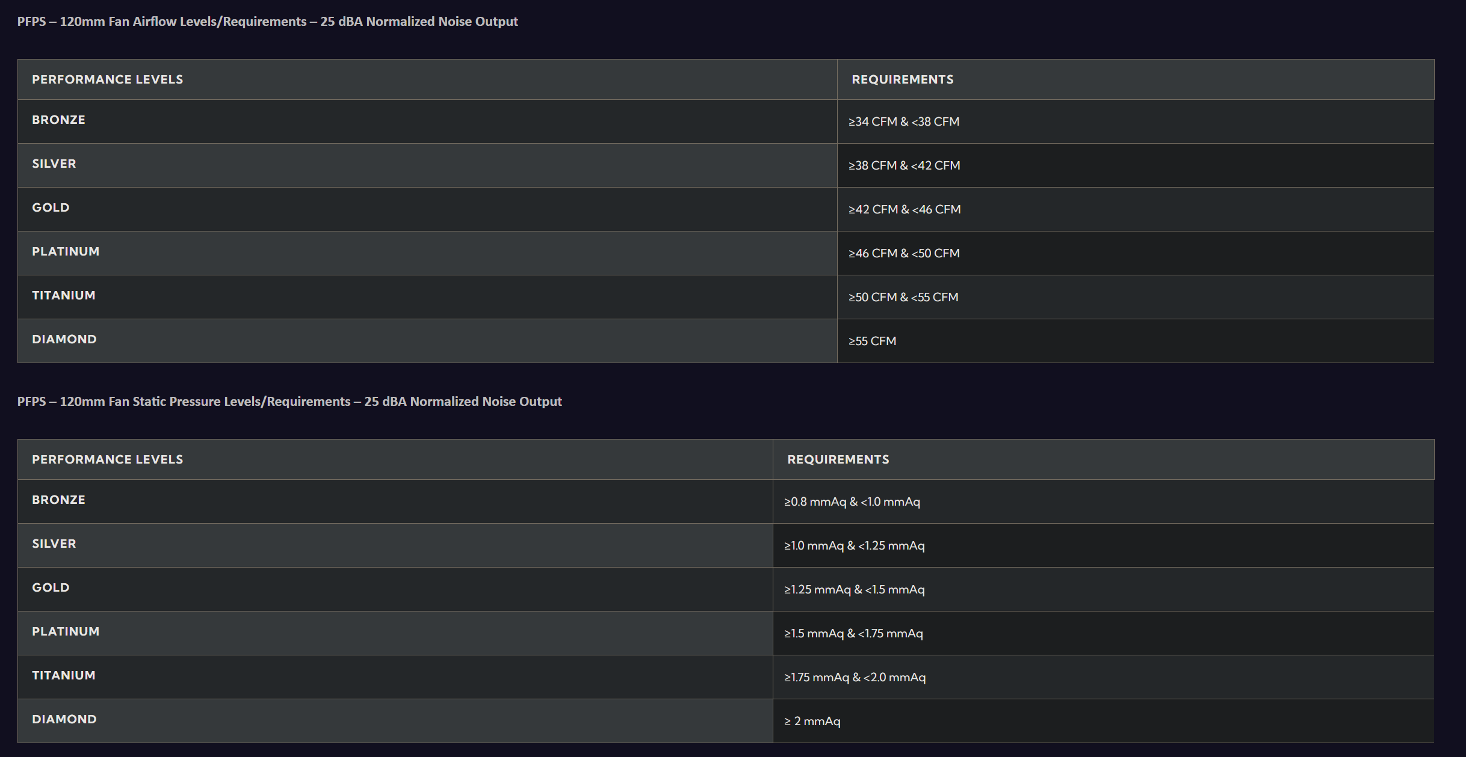Click the ≥1.0 mmAq & <1.25 mmAq cell
Viewport: 1466px width, 757px height.
point(854,545)
